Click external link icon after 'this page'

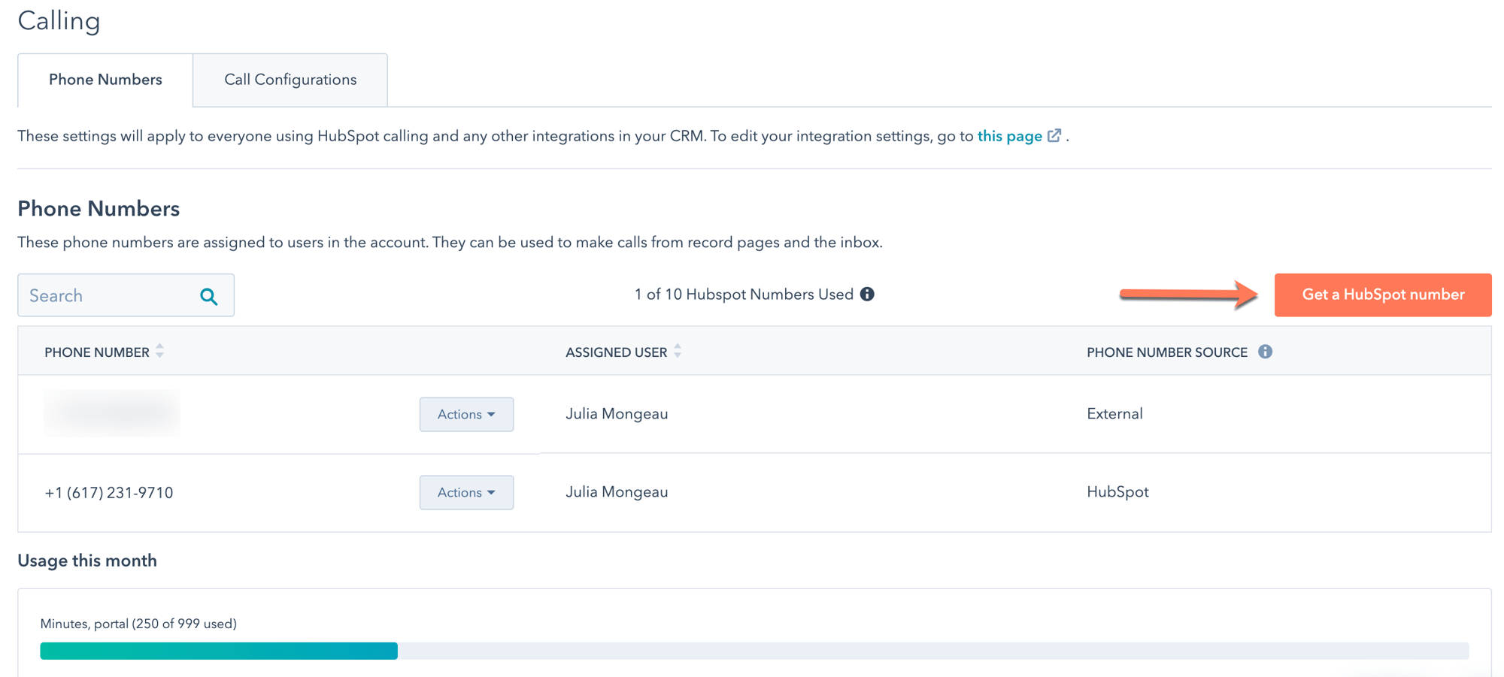(x=1054, y=136)
